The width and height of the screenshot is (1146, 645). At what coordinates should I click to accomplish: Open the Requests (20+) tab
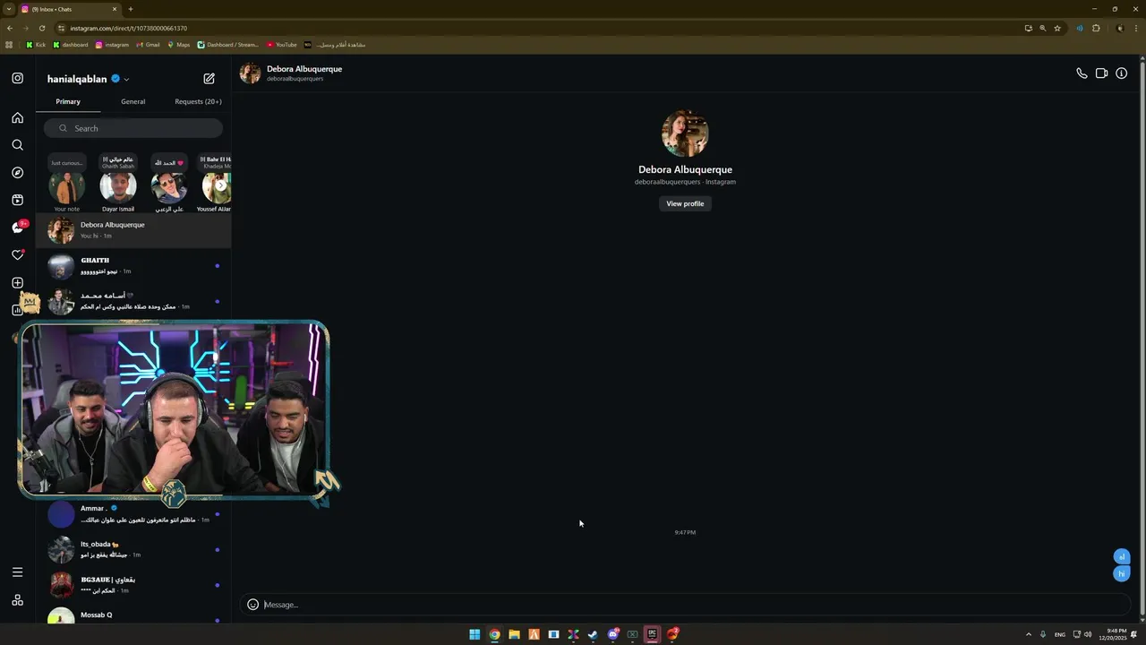(x=198, y=101)
